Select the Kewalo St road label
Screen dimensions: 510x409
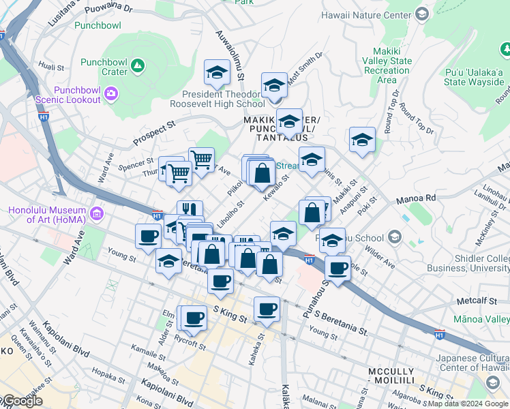276,188
